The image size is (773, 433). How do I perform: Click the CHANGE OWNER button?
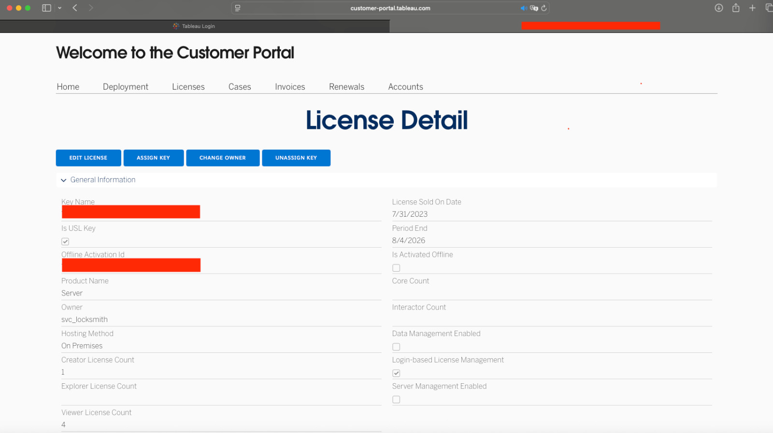[x=223, y=158]
